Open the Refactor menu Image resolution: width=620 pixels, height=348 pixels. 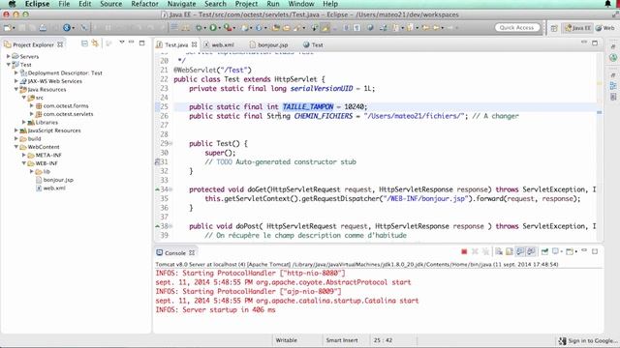click(x=144, y=4)
